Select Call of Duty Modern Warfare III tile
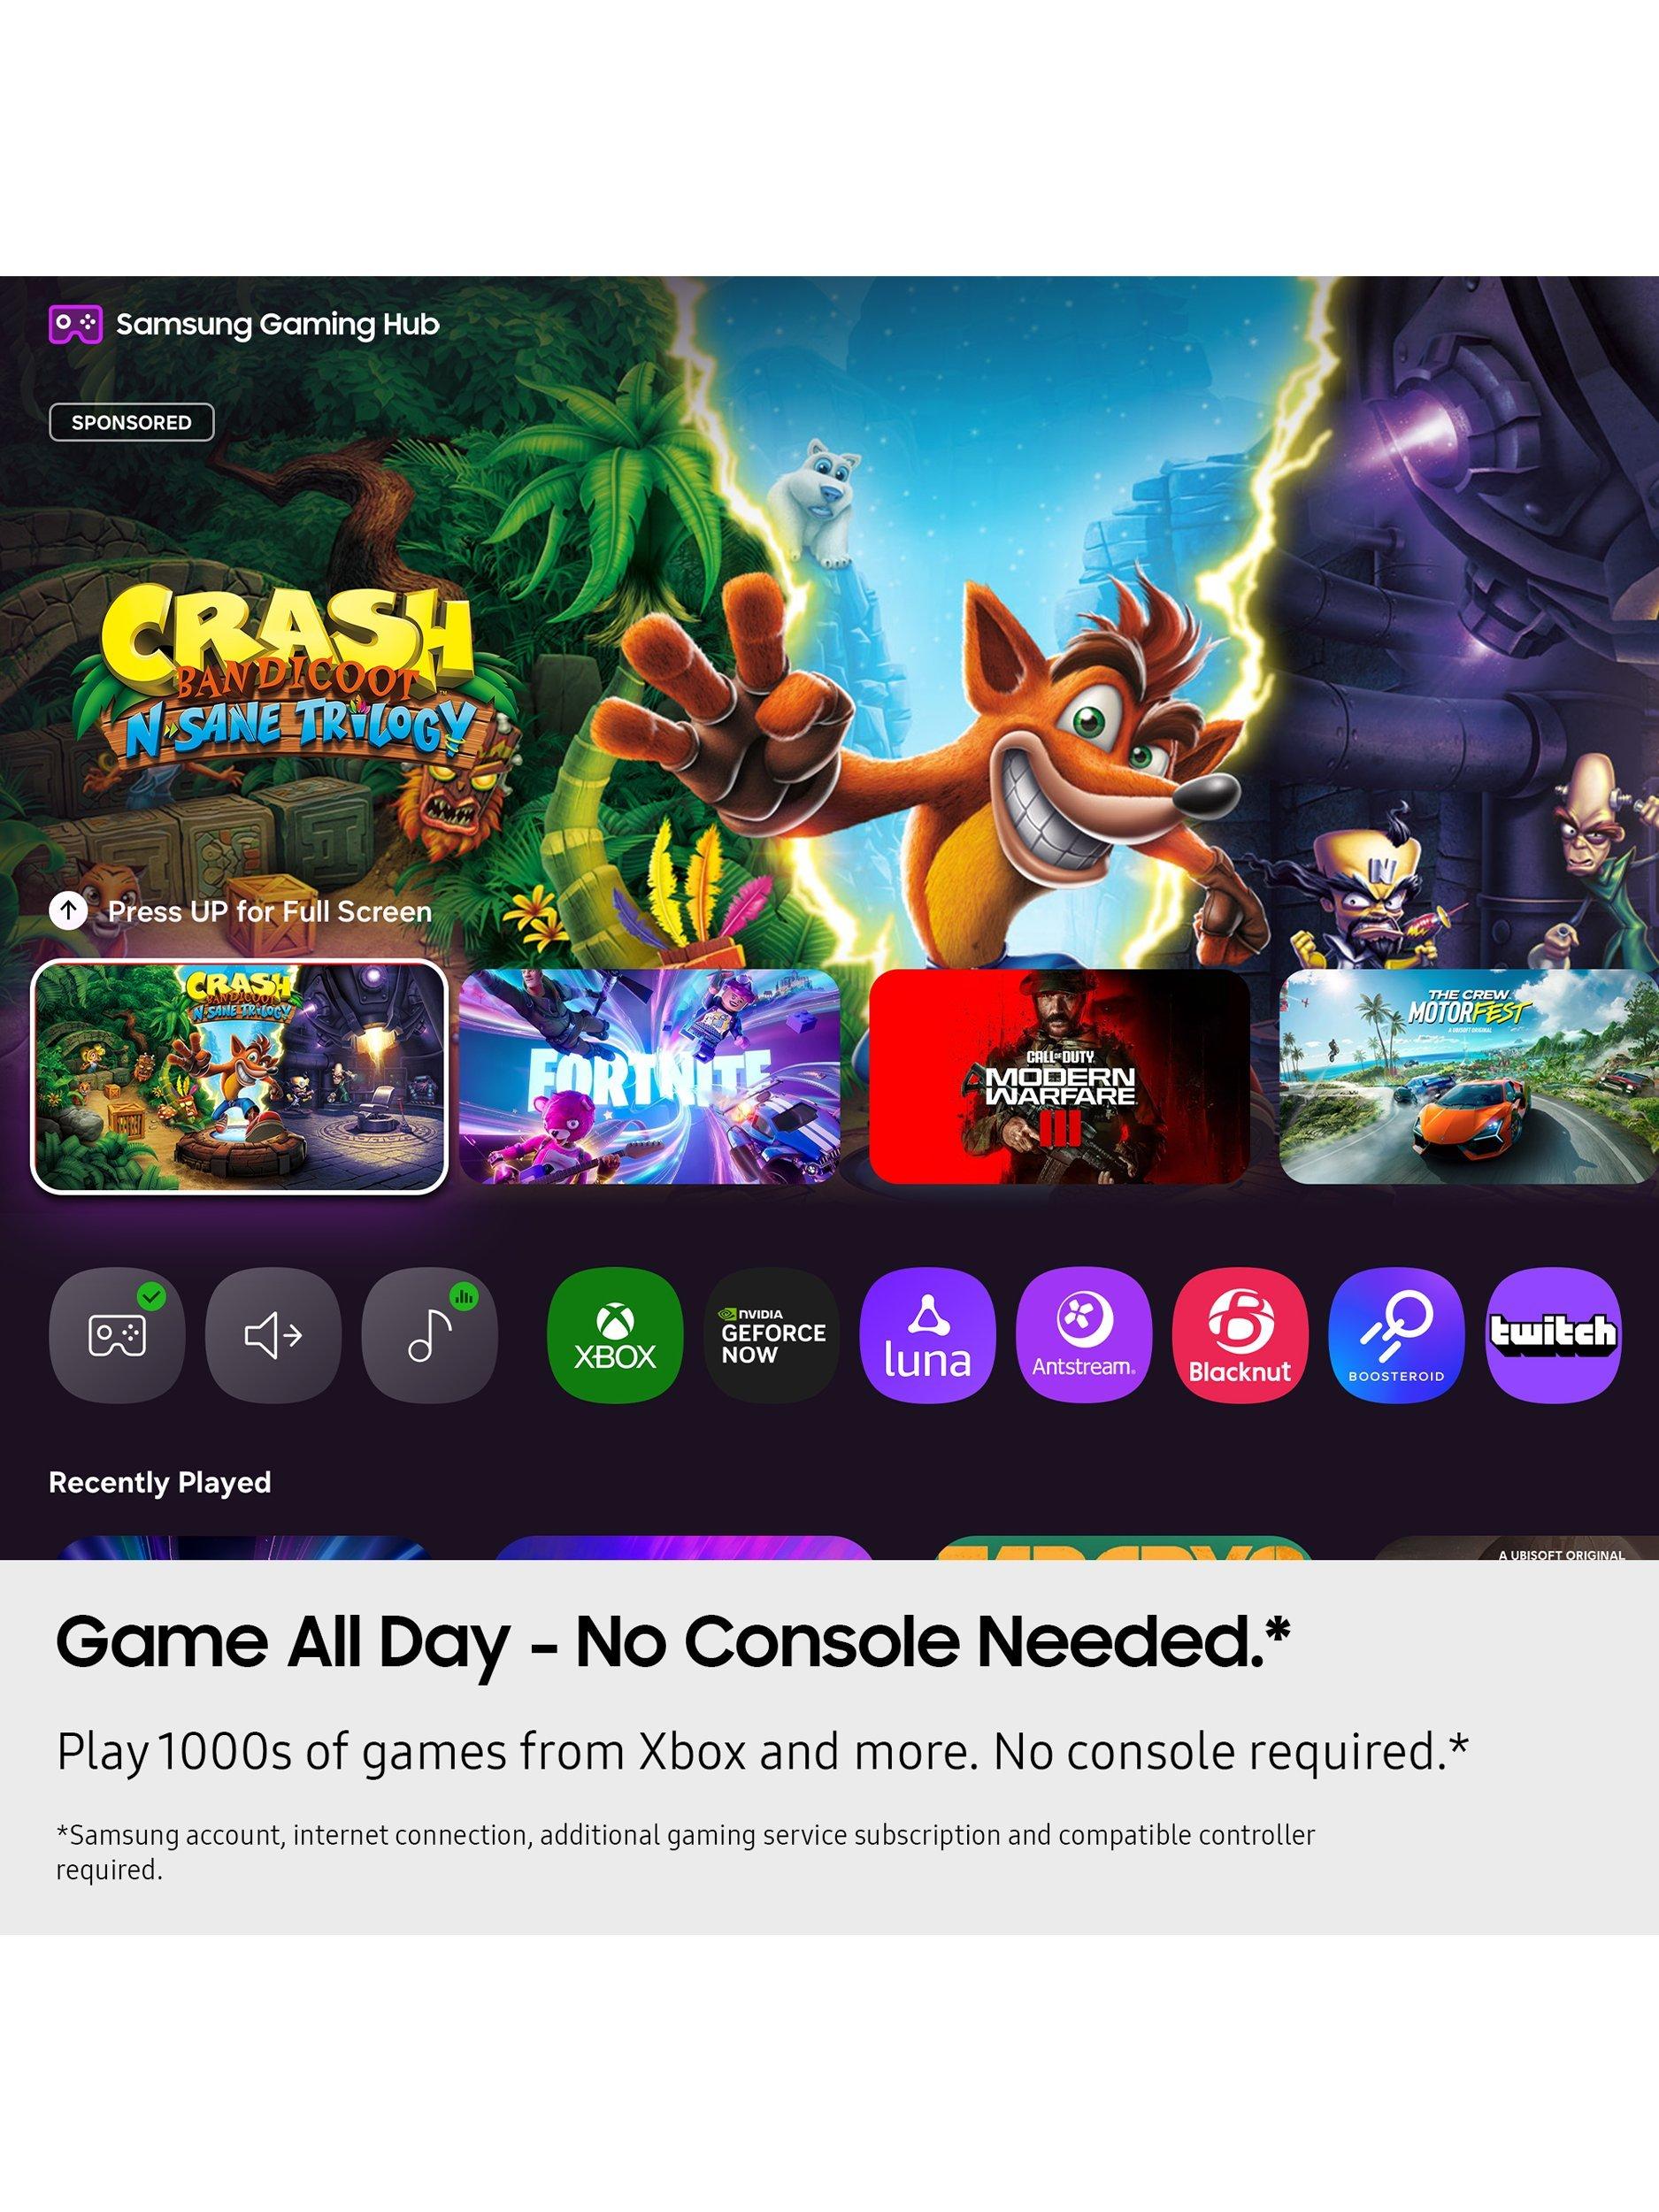Screen dimensions: 1659x2212 1059,1077
